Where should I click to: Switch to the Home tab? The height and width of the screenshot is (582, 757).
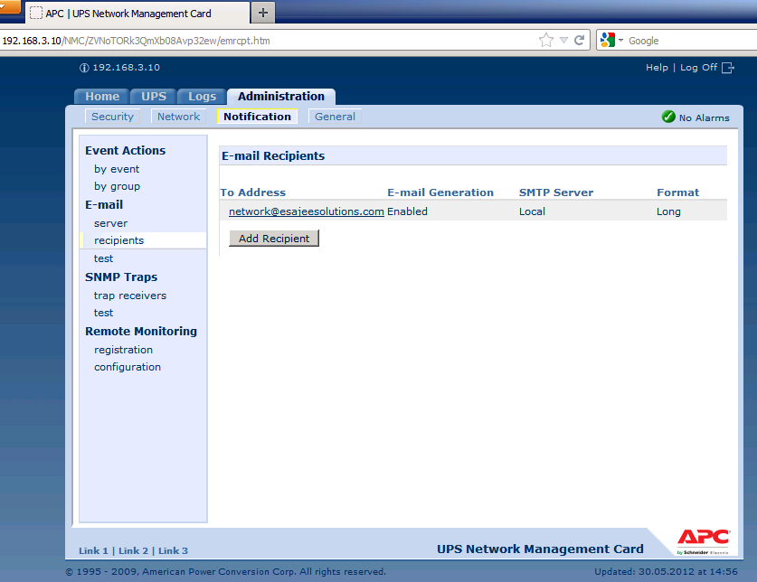point(102,96)
